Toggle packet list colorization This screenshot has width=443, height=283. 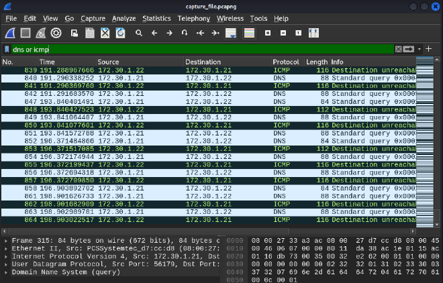pos(249,33)
